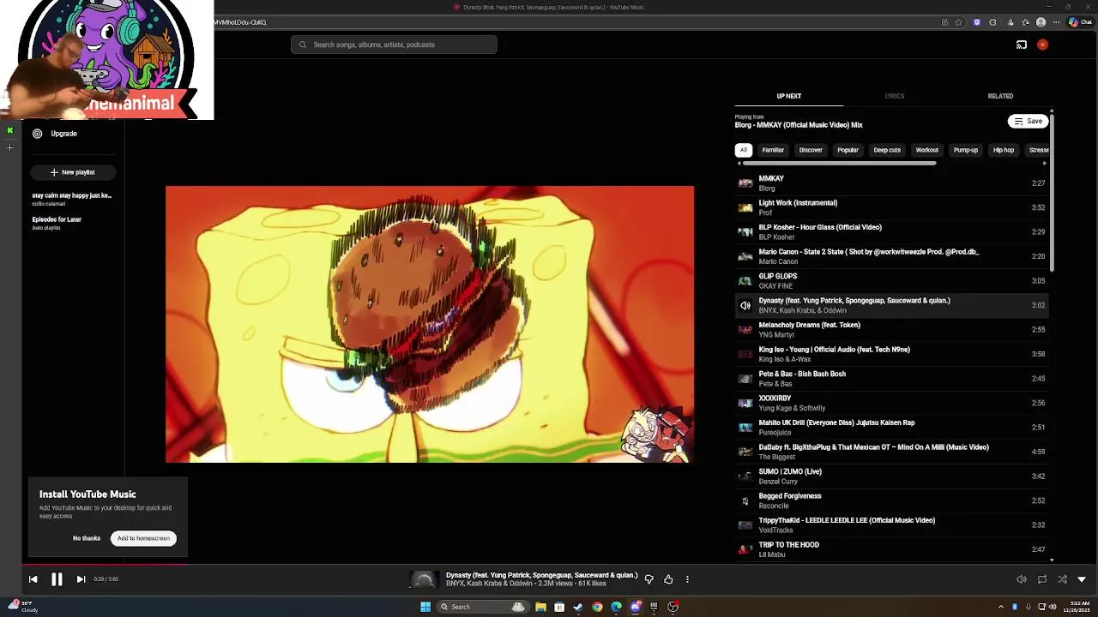Open the account avatar menu

tap(1042, 45)
